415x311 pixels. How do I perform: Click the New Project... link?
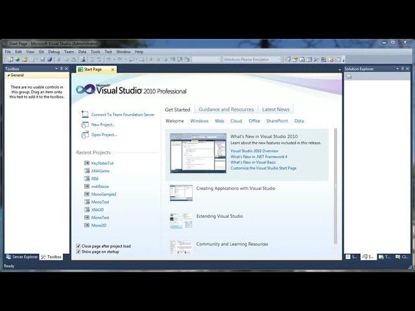pos(103,124)
